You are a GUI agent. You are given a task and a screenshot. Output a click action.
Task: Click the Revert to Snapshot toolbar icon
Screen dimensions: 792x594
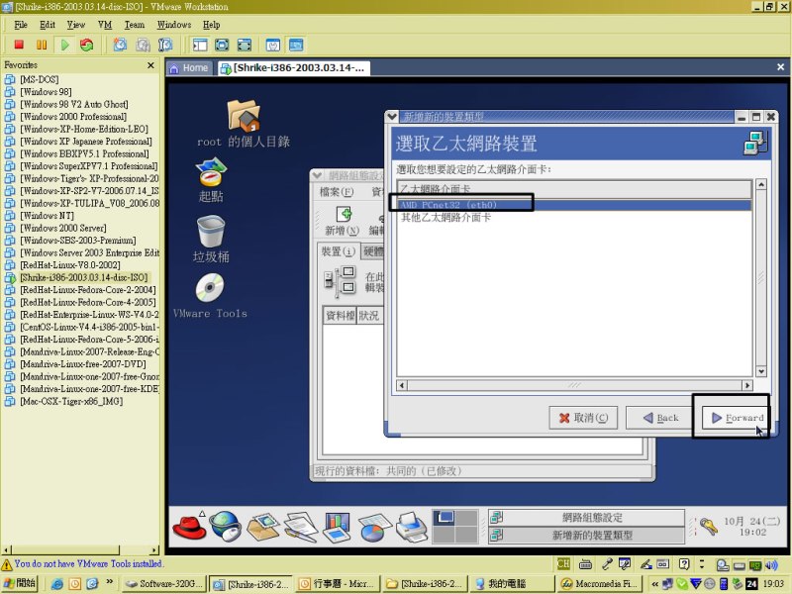pos(143,45)
